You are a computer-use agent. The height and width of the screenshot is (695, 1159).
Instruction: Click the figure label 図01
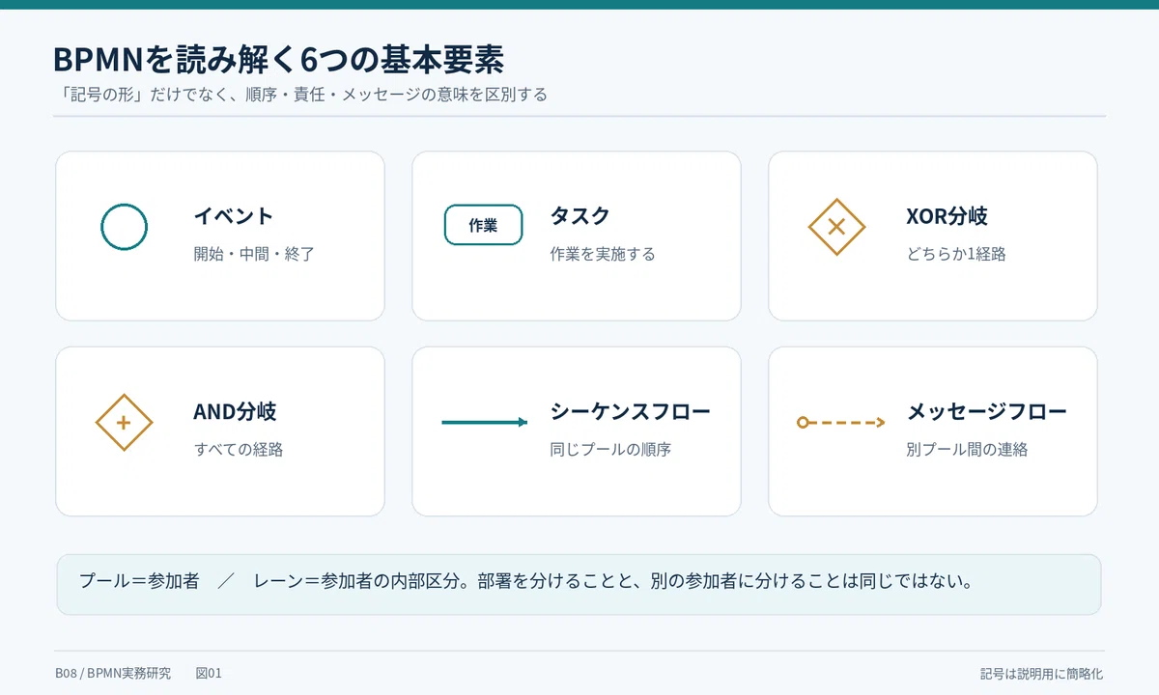(x=209, y=673)
